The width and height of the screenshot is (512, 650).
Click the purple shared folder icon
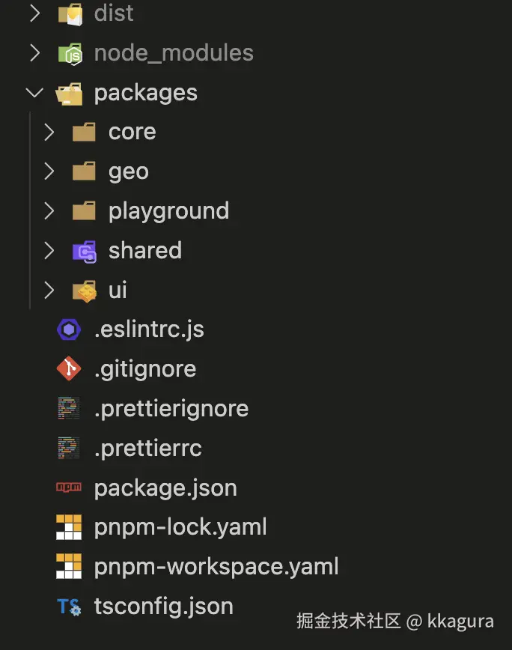pos(84,251)
